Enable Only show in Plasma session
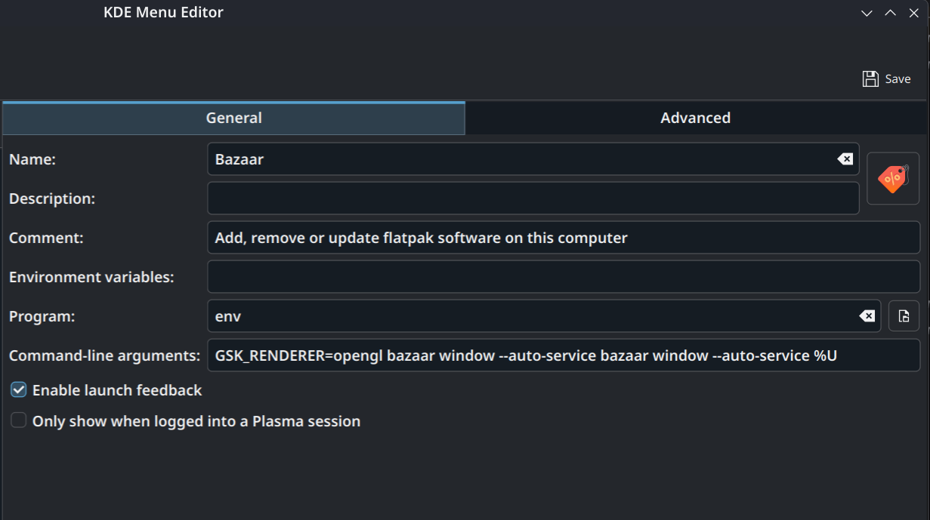 point(18,420)
